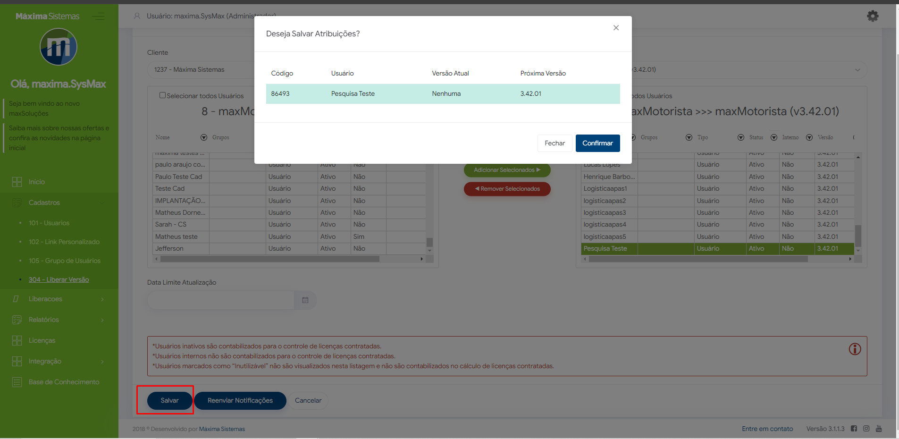Screen dimensions: 899x439
Task: Open the Interno column filter in the right grid
Action: point(809,137)
